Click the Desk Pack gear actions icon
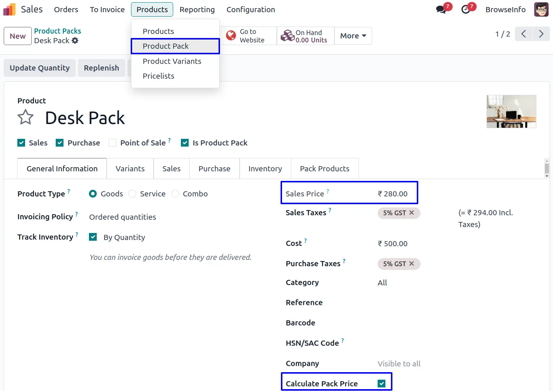Image resolution: width=553 pixels, height=391 pixels. pyautogui.click(x=75, y=41)
